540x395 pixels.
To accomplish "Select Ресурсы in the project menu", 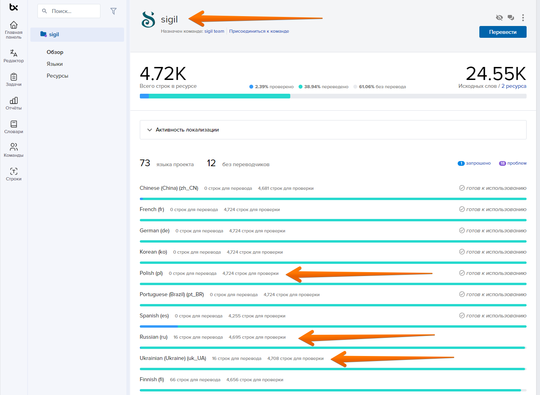I will [58, 76].
